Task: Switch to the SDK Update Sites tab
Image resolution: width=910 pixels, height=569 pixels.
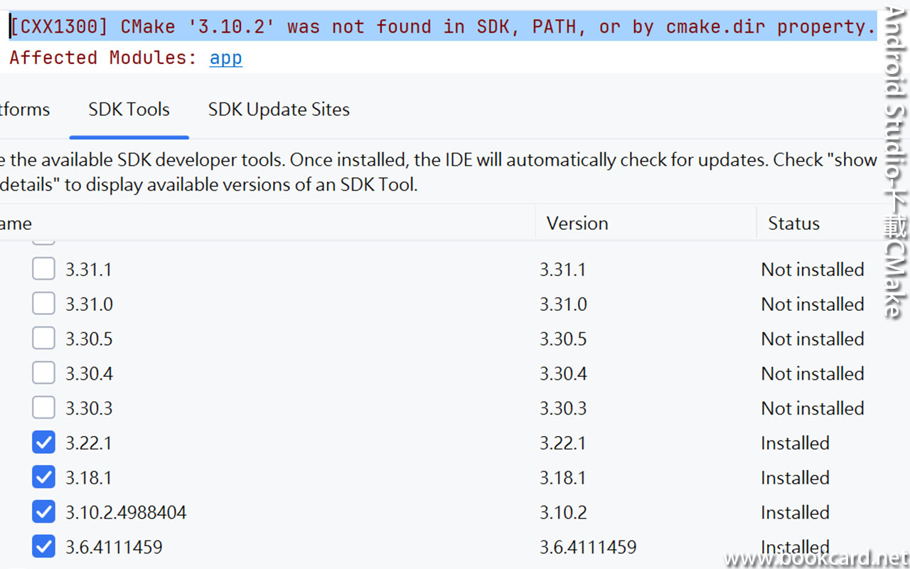Action: pyautogui.click(x=279, y=109)
